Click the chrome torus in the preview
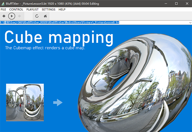The image size is (192, 132). tap(135, 83)
